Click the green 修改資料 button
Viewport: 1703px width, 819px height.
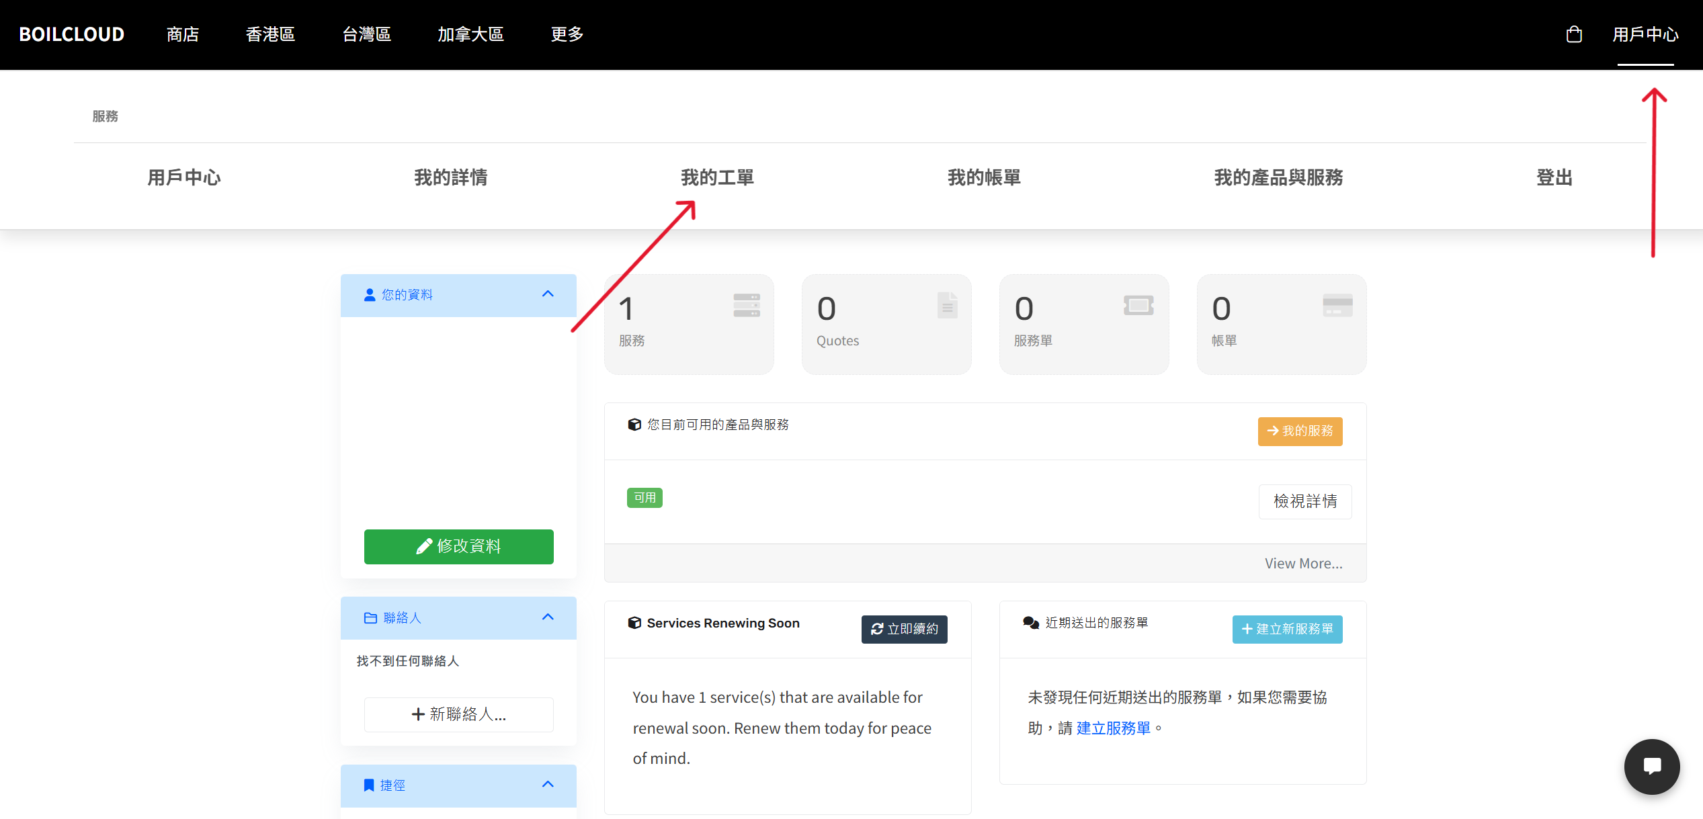pyautogui.click(x=459, y=546)
